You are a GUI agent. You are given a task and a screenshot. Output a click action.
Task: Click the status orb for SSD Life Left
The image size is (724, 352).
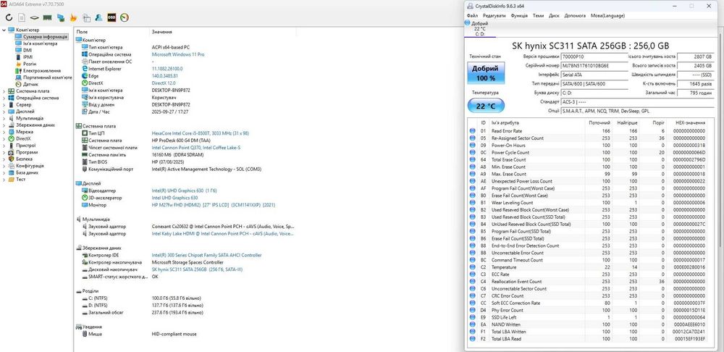472,317
